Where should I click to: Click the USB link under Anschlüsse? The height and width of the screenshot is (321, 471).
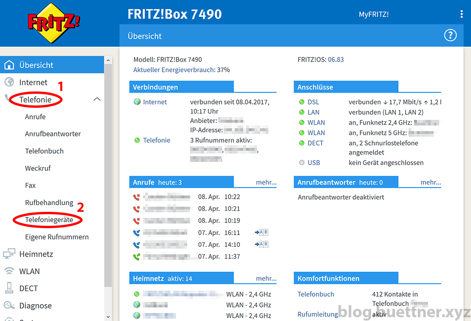click(314, 162)
